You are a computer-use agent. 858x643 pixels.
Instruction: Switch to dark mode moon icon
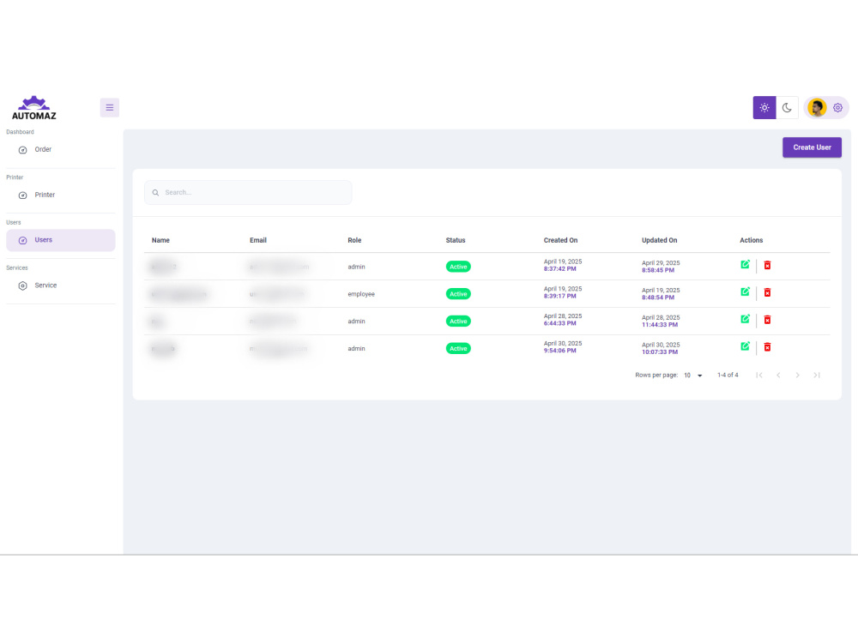[787, 108]
